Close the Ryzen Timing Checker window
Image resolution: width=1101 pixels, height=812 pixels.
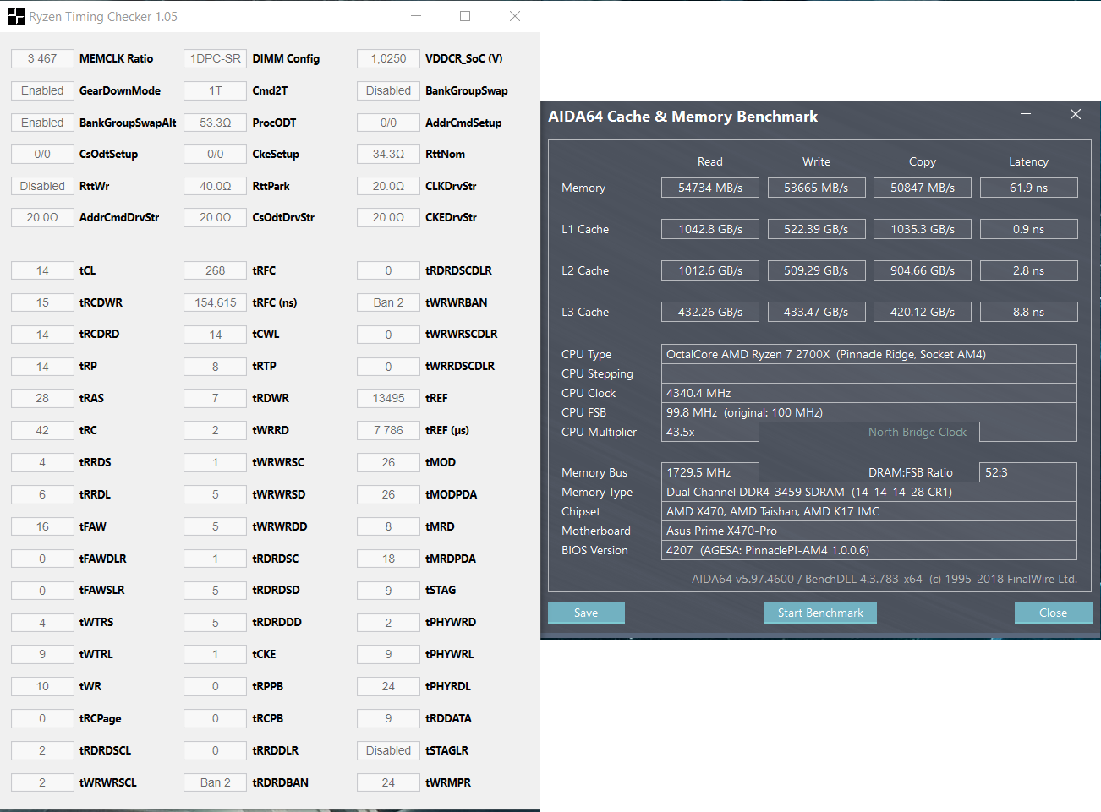tap(515, 16)
